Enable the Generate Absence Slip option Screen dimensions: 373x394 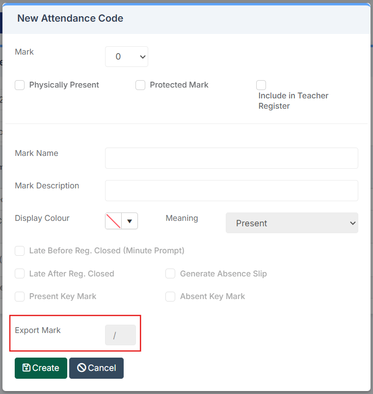pos(170,274)
